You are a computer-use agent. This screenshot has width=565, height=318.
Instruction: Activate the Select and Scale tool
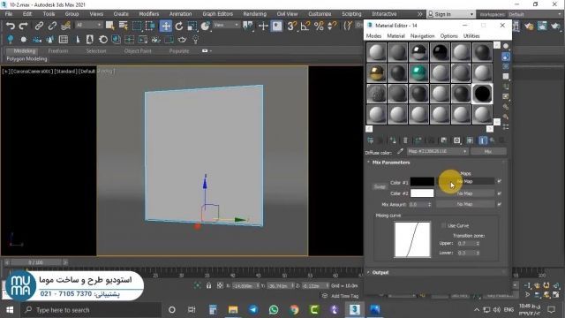point(192,26)
